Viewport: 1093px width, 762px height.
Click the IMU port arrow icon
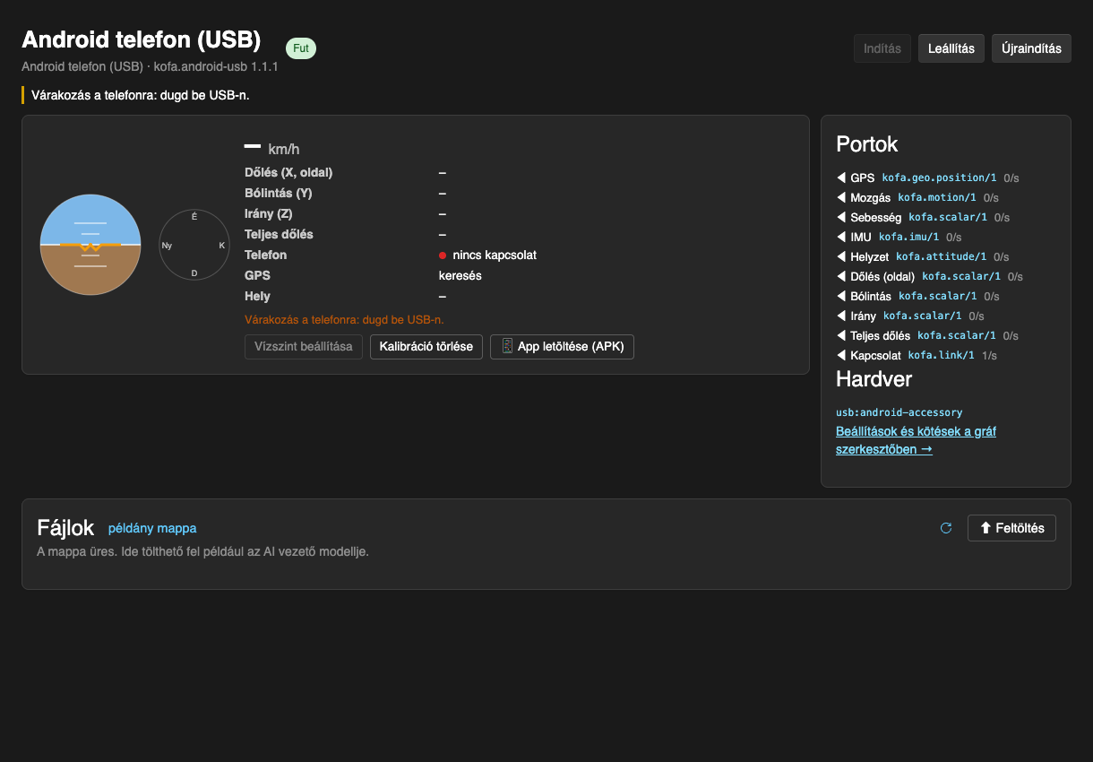click(x=841, y=237)
